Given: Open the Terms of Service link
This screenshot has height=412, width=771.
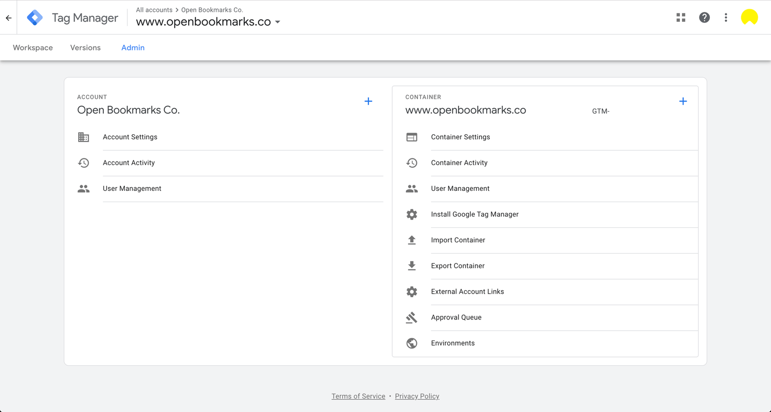Looking at the screenshot, I should pos(358,396).
